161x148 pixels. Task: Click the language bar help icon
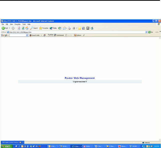(x=20, y=142)
